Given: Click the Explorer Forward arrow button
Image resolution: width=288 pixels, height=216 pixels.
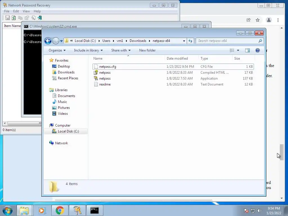Looking at the screenshot, I should (x=56, y=41).
